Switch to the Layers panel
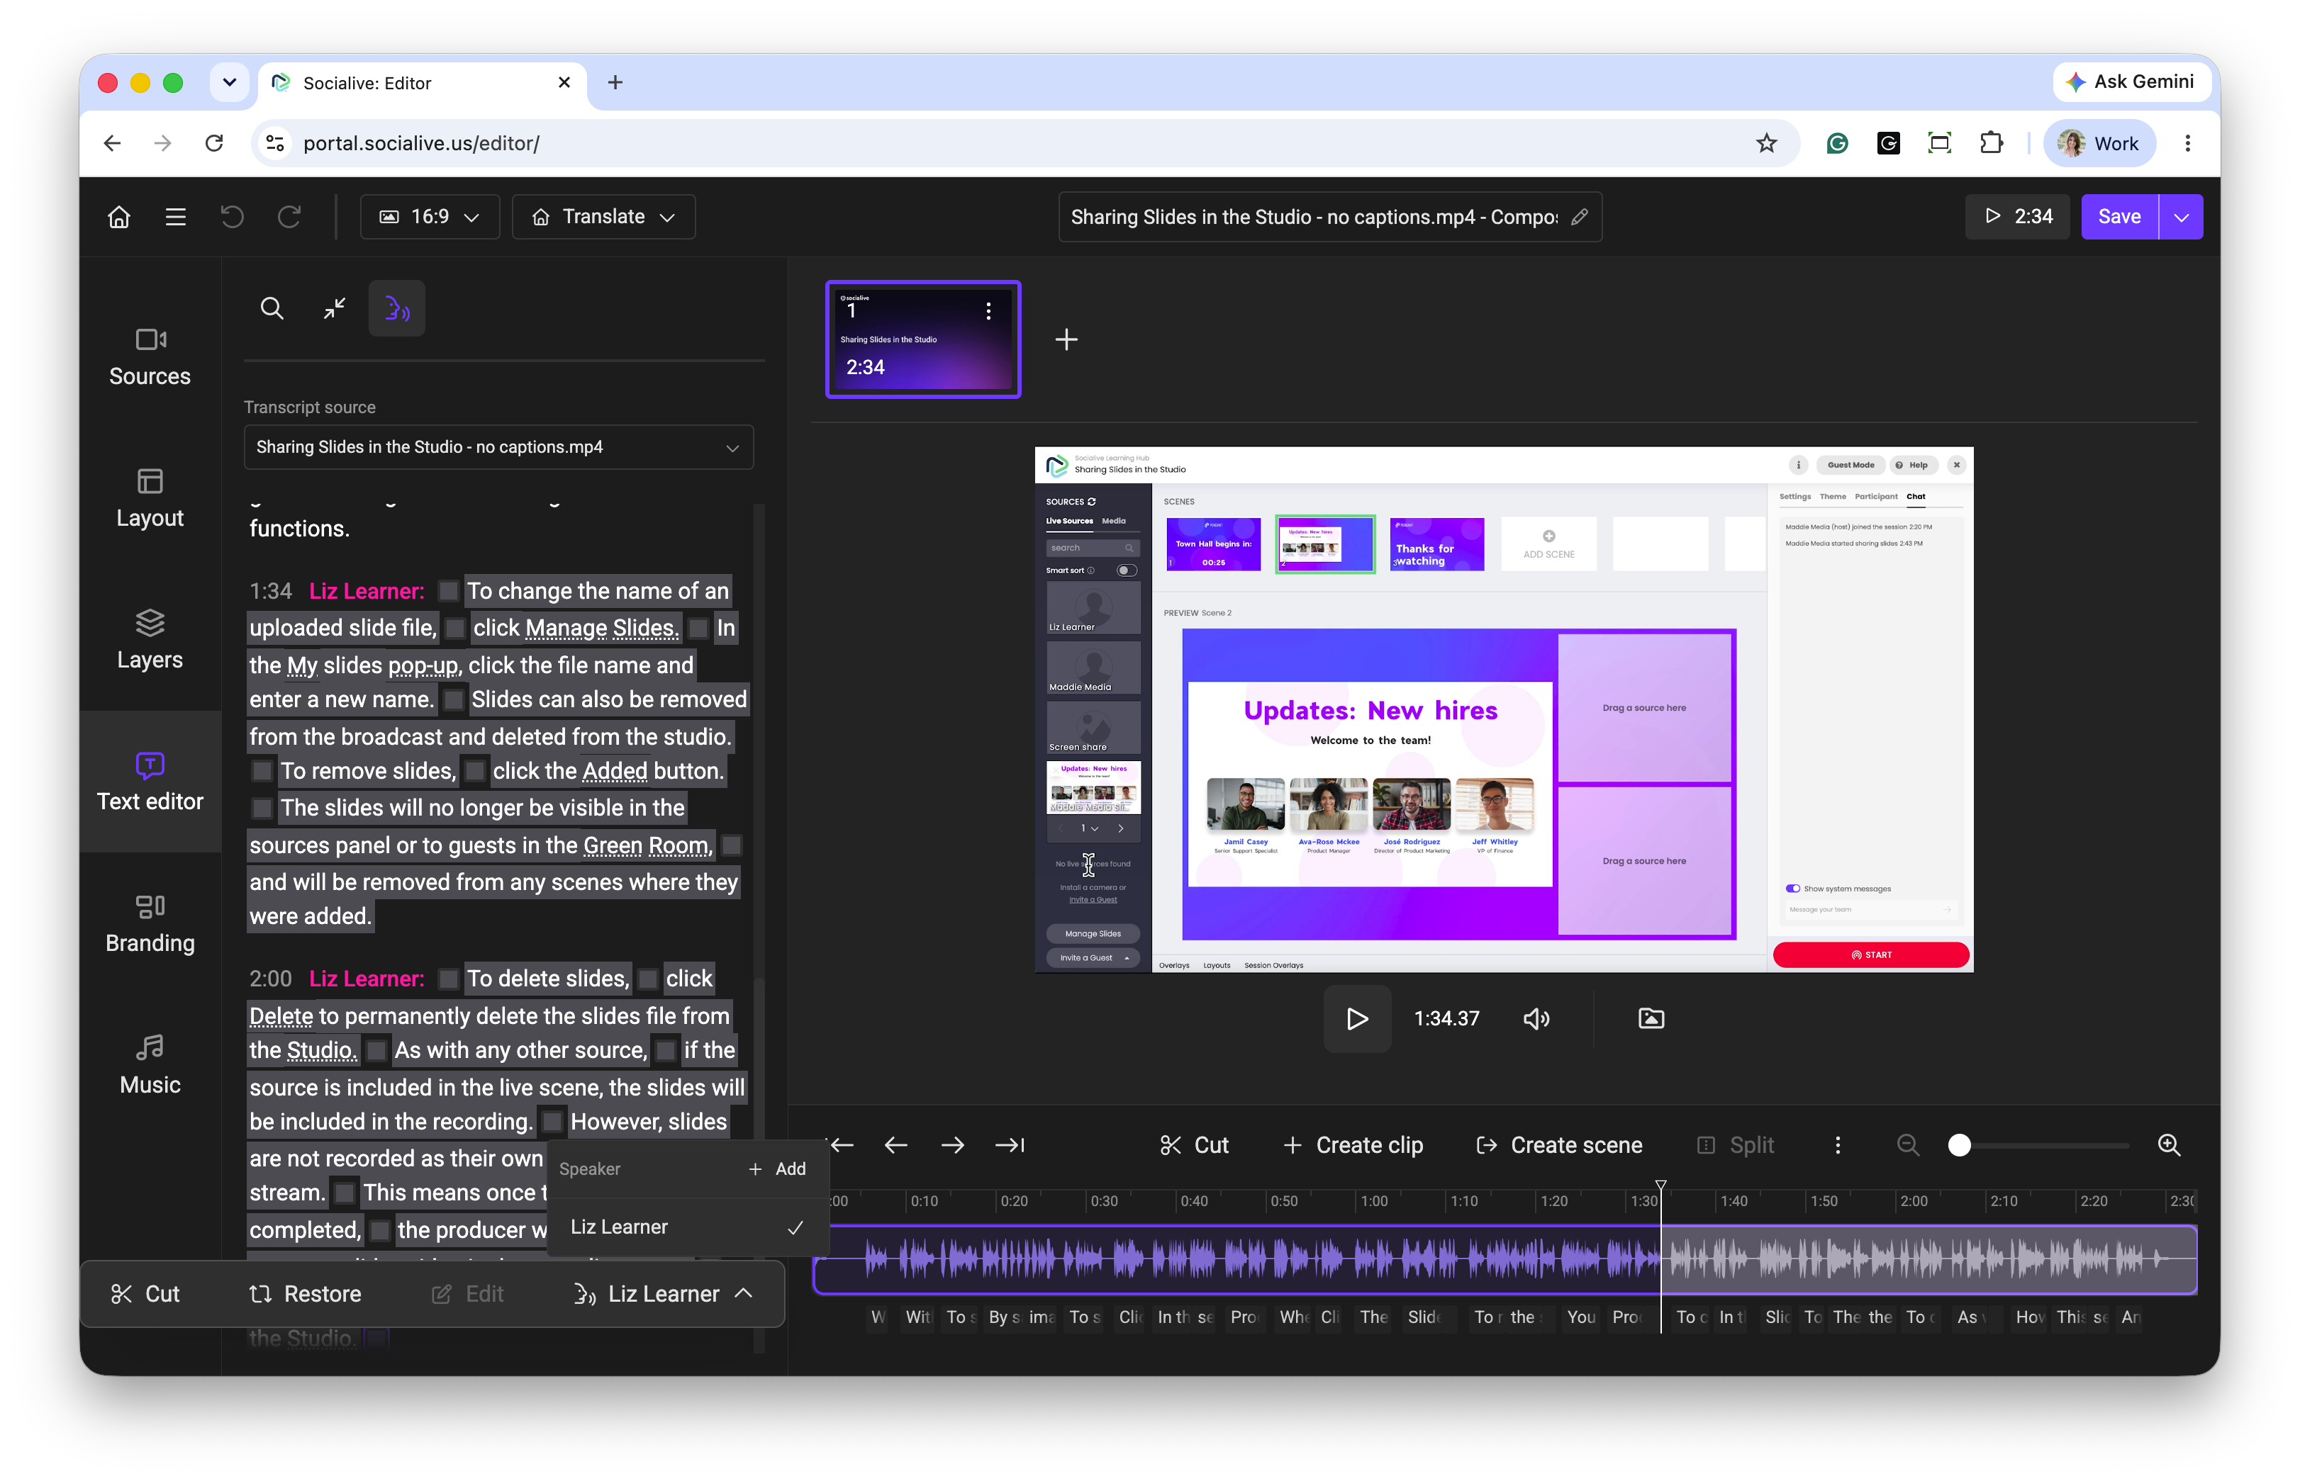 tap(150, 639)
